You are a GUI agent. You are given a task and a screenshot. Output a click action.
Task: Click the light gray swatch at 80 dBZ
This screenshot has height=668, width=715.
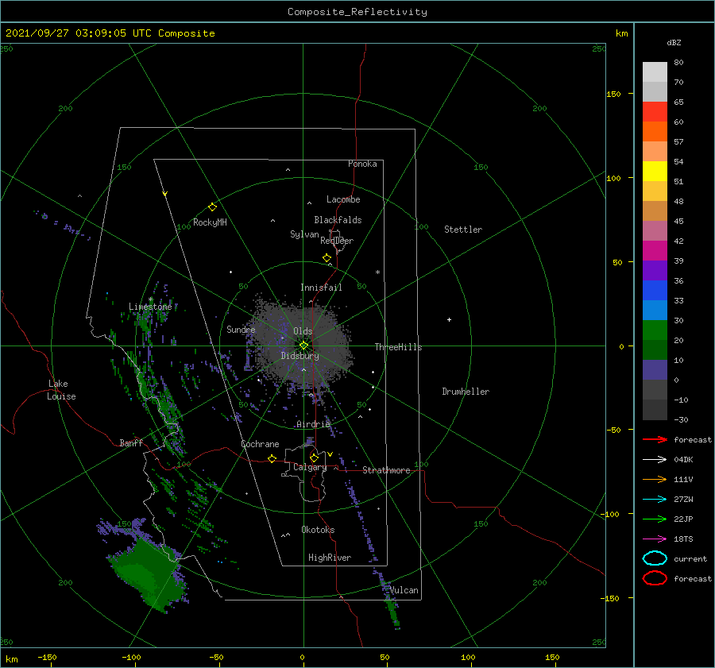coord(655,72)
